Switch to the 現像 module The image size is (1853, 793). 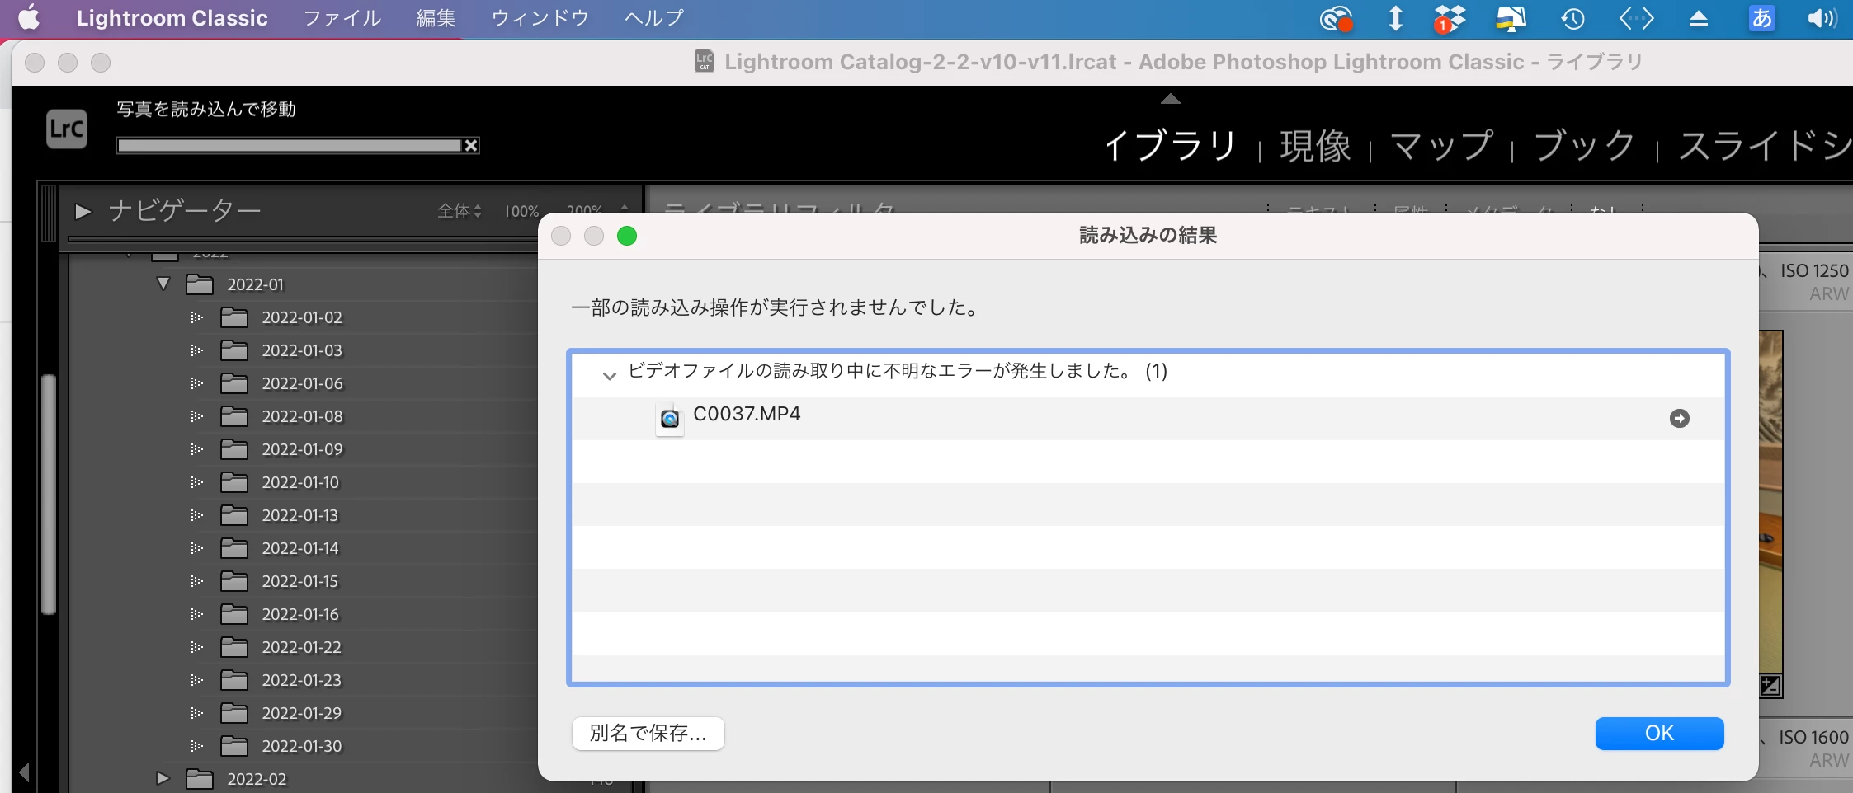(1315, 146)
